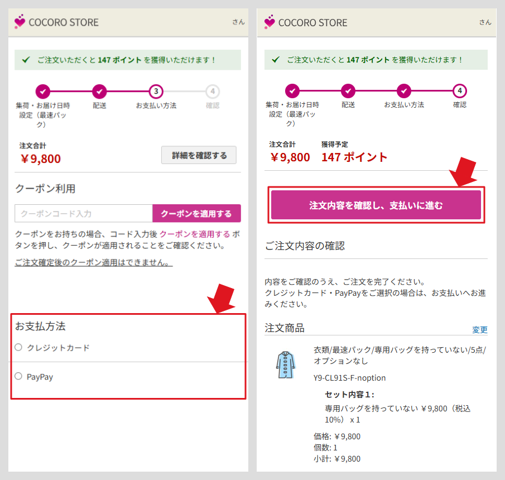505x480 pixels.
Task: Click the 配送 step completed checkmark
Action: click(99, 91)
